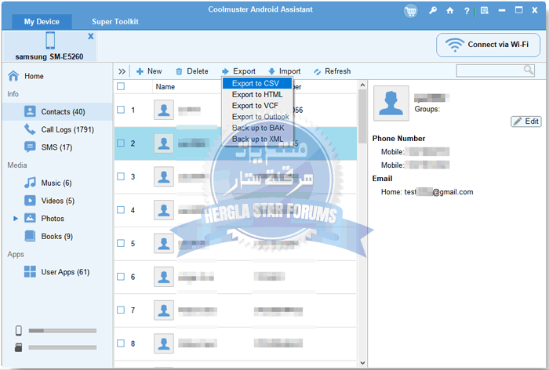The image size is (549, 370).
Task: Close the samsung SM-E5260 device tab
Action: [90, 37]
